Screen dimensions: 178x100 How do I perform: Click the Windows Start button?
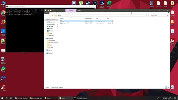click(x=2, y=98)
